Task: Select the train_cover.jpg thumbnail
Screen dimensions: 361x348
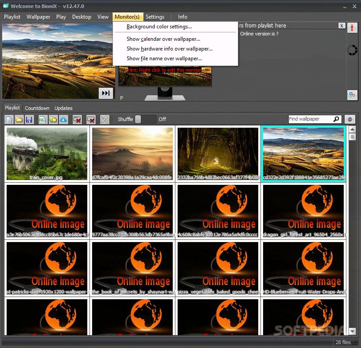Action: point(47,154)
